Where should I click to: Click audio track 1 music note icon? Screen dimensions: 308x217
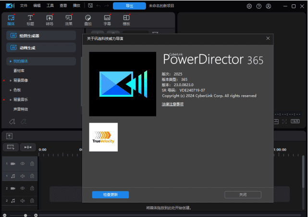click(x=13, y=176)
